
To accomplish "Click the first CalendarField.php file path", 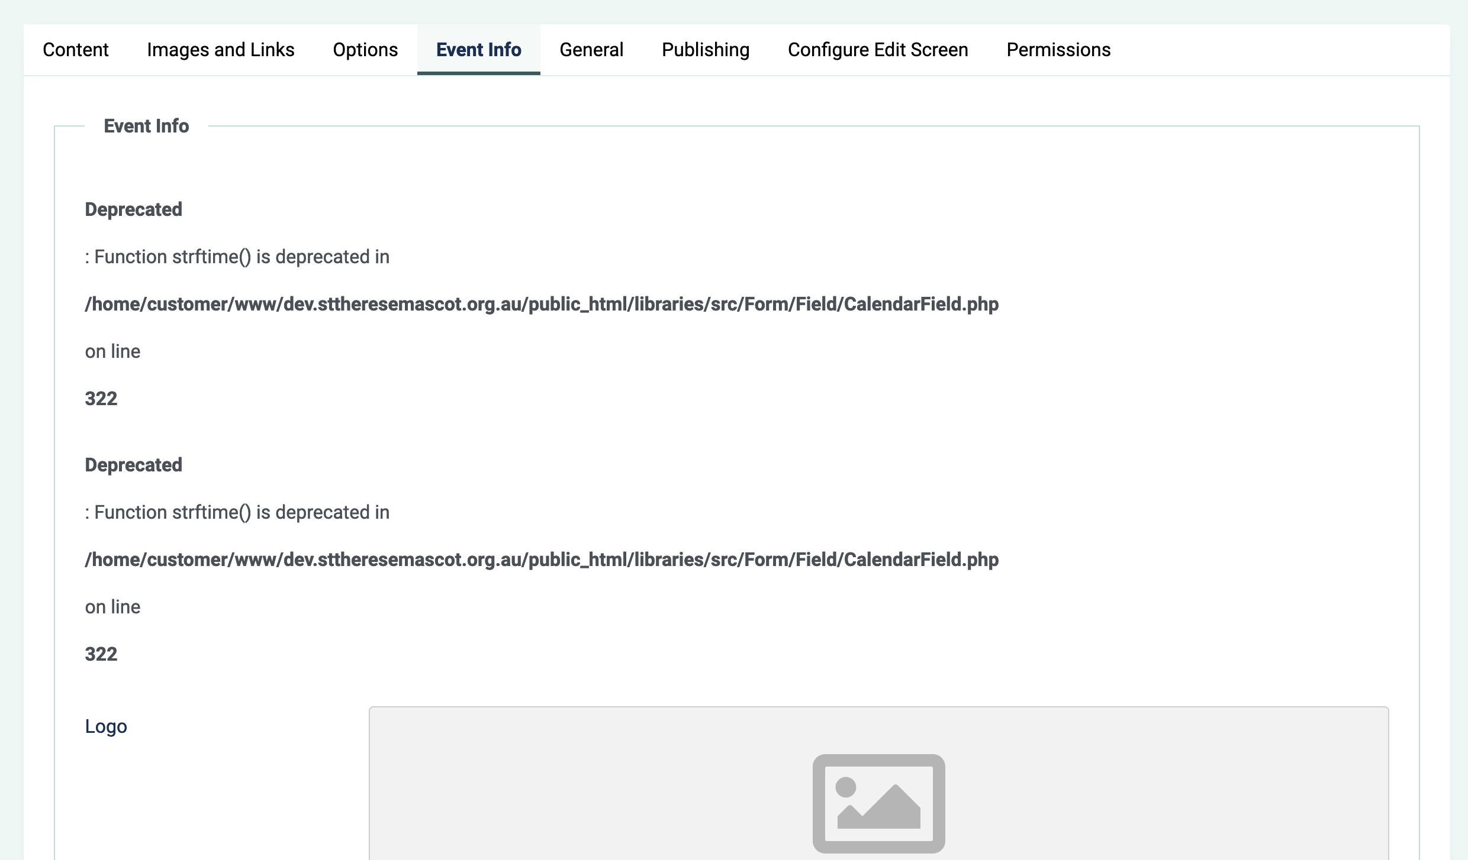I will click(541, 304).
